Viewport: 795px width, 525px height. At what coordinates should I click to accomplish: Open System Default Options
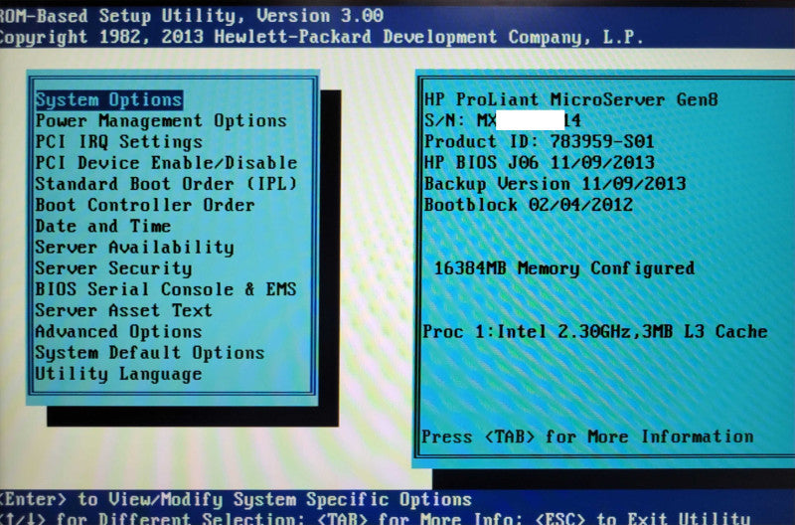(x=150, y=353)
